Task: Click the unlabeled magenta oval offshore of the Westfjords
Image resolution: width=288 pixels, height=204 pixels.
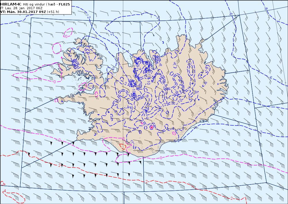Action: (x=56, y=48)
